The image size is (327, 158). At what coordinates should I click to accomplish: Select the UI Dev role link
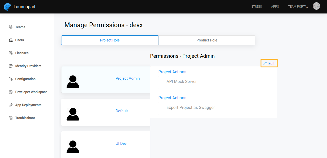pyautogui.click(x=121, y=143)
